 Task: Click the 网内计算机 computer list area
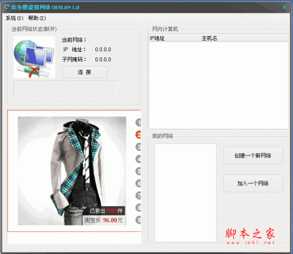[x=218, y=85]
